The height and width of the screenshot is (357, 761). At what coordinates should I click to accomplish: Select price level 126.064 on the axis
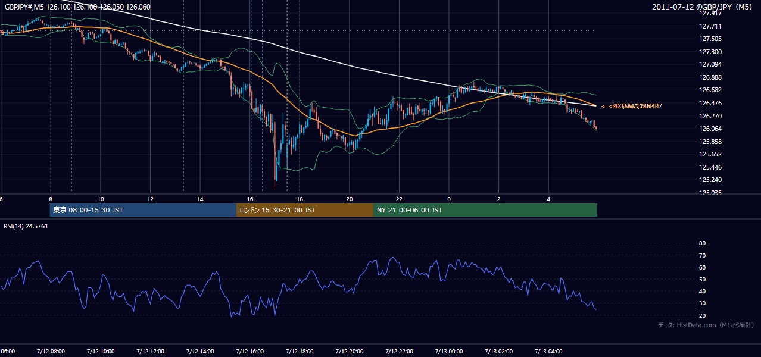point(710,129)
